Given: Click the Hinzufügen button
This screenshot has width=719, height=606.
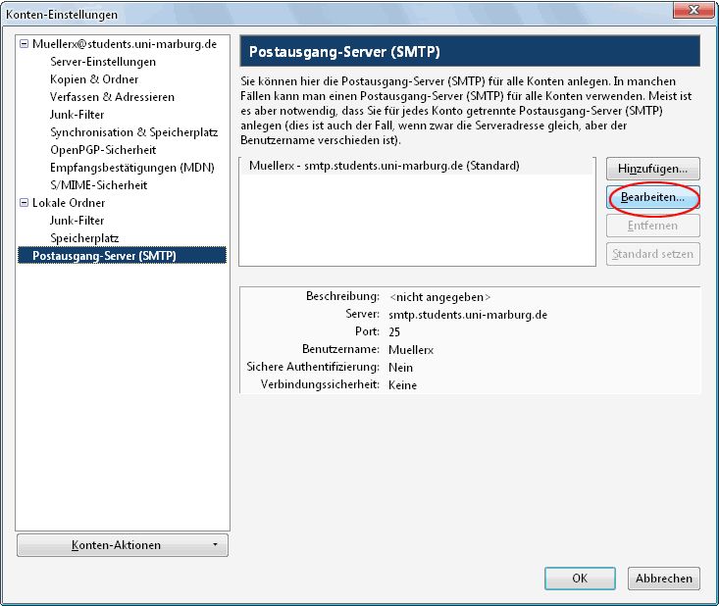Looking at the screenshot, I should click(652, 169).
